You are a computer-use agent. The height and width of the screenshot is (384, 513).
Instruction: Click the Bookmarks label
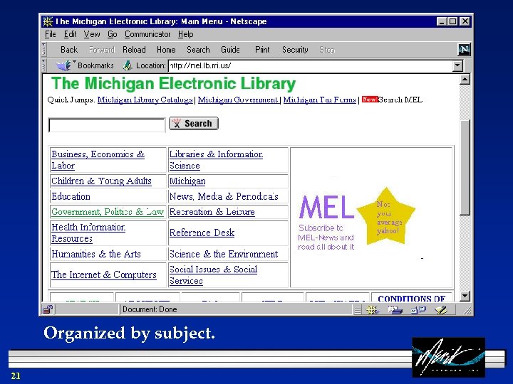[x=96, y=65]
